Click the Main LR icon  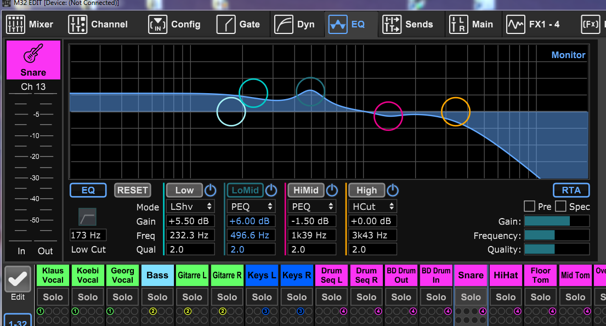tap(459, 24)
